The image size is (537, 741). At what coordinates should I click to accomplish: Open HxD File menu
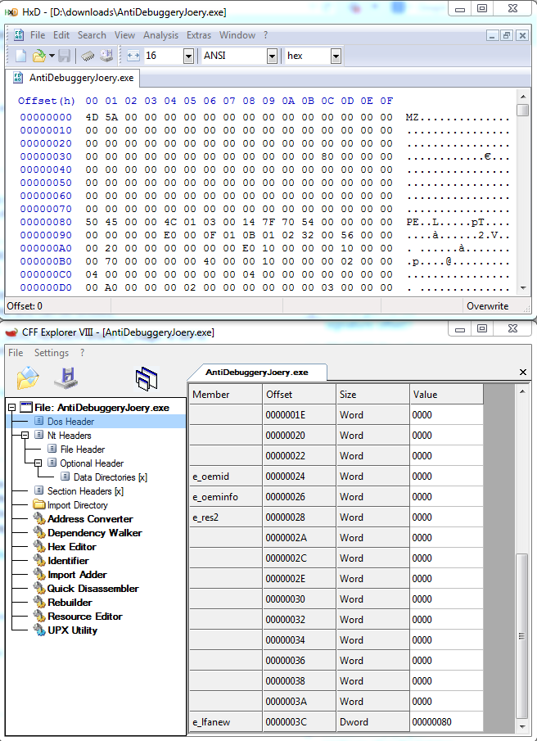pos(38,35)
